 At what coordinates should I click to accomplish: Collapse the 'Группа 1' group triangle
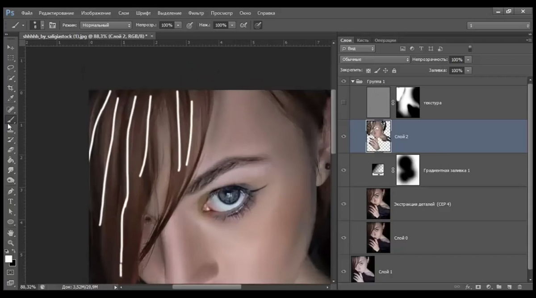pos(352,82)
